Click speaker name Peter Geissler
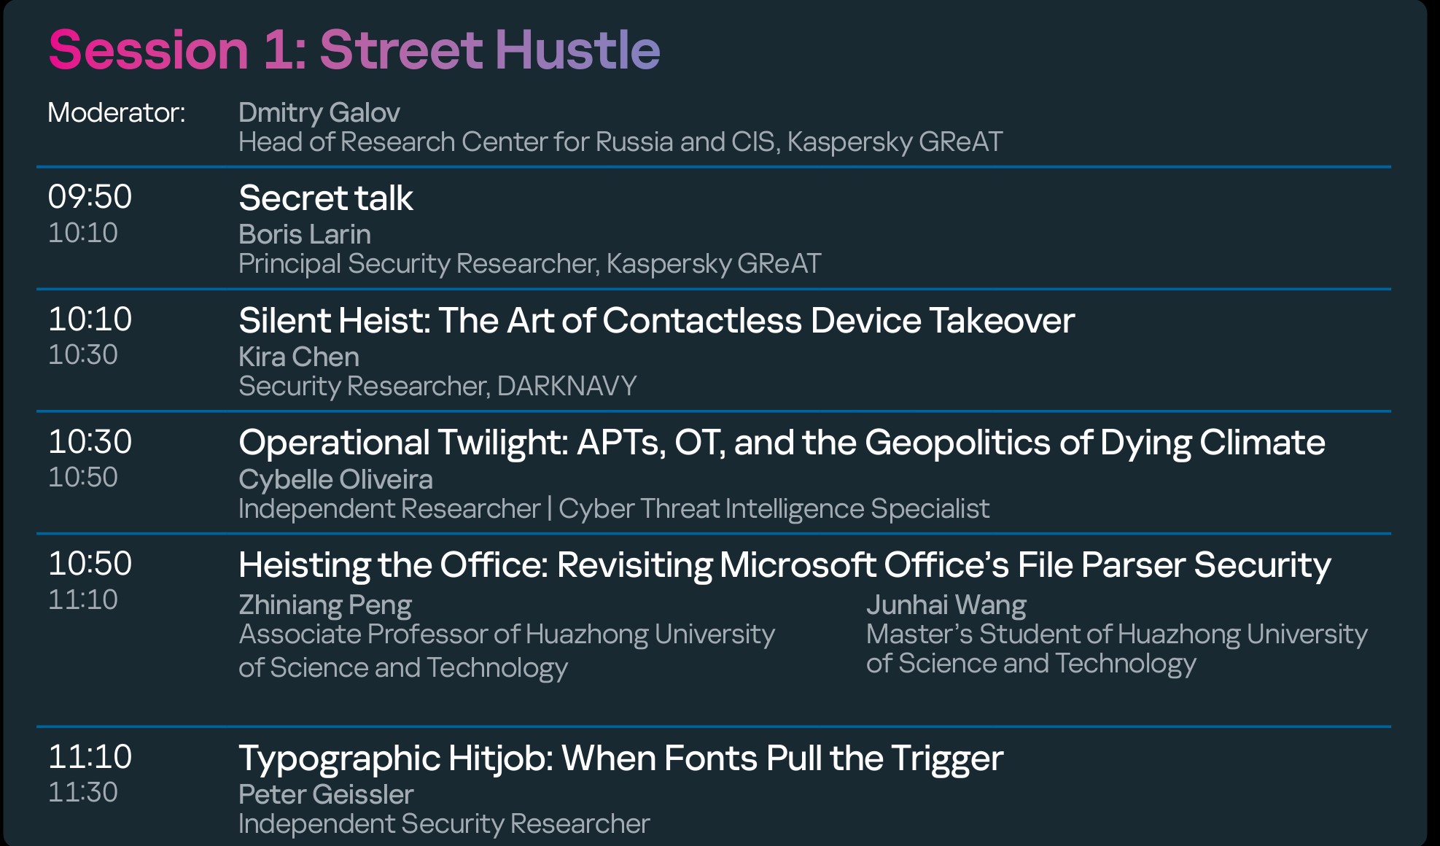 click(325, 794)
